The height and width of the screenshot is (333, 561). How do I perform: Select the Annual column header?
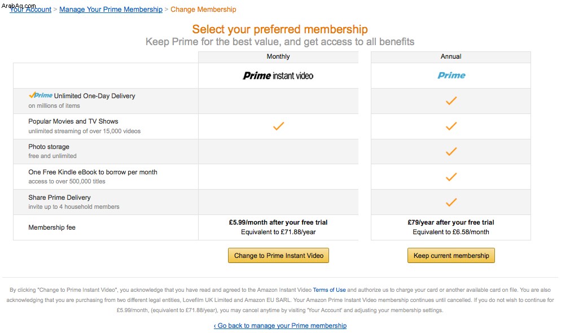click(x=451, y=56)
